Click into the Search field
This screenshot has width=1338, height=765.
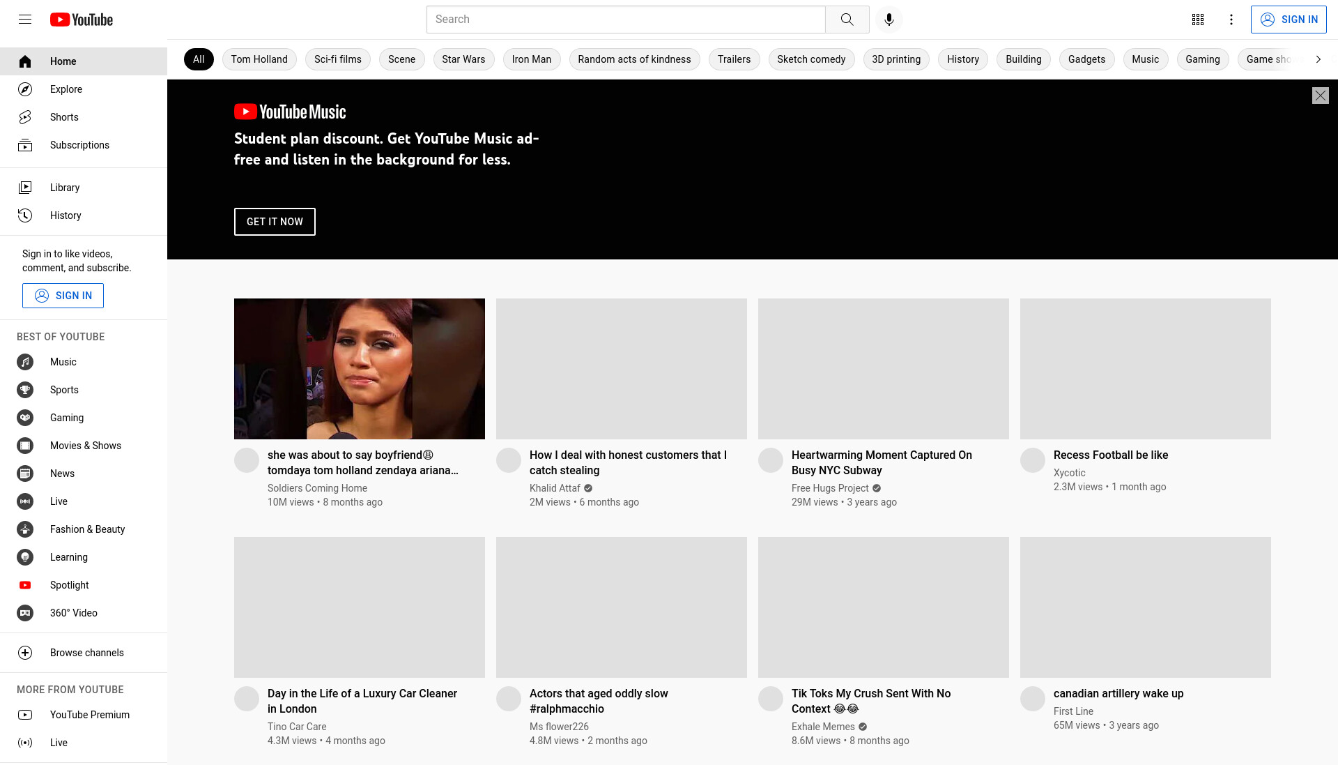pyautogui.click(x=626, y=20)
